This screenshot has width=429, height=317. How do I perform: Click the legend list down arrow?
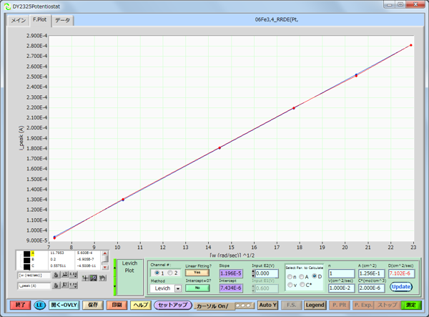(x=105, y=267)
